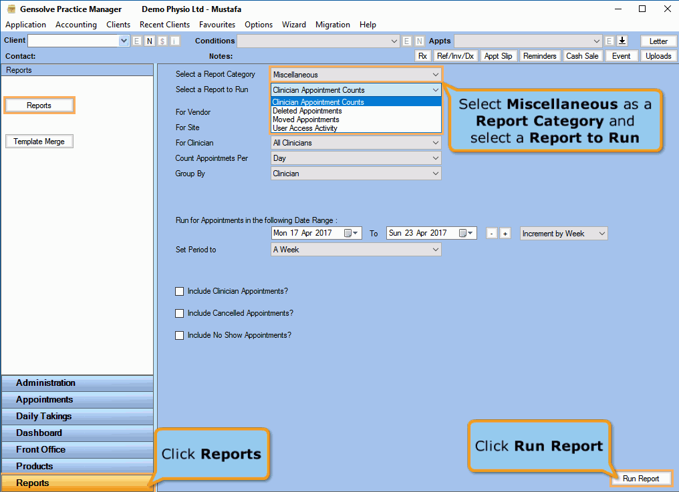
Task: Click the Ref/Inv/Dx button
Action: coord(455,56)
